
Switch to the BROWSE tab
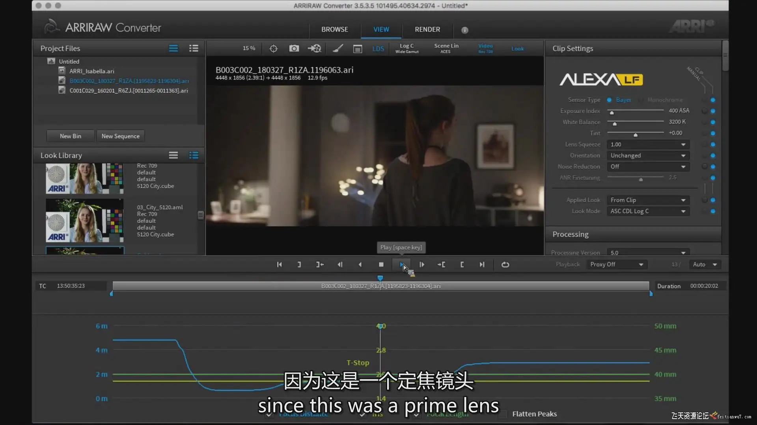(334, 30)
